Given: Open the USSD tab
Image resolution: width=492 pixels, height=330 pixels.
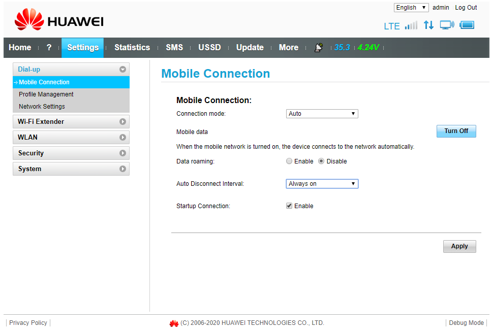Looking at the screenshot, I should click(x=209, y=47).
